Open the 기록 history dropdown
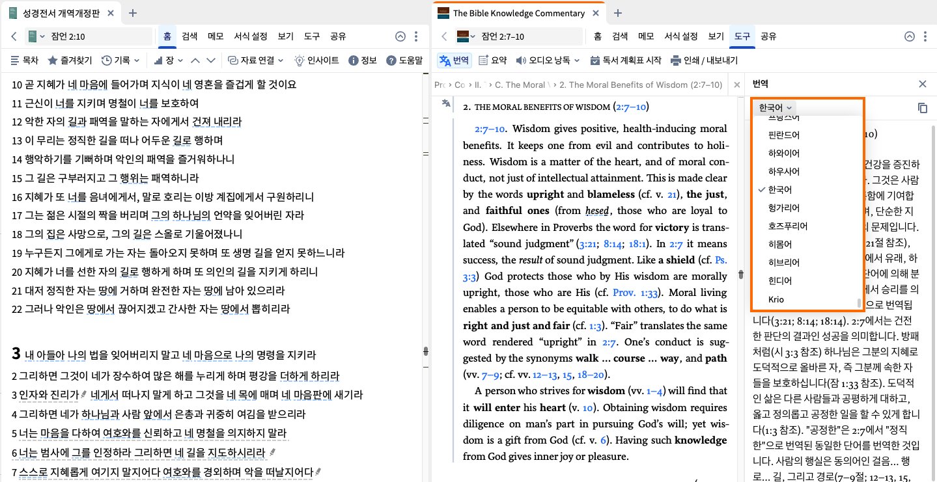The image size is (937, 482). coord(121,60)
